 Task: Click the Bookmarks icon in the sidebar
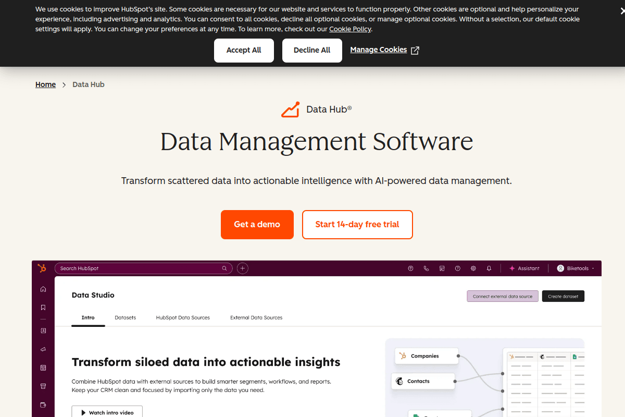pos(43,308)
